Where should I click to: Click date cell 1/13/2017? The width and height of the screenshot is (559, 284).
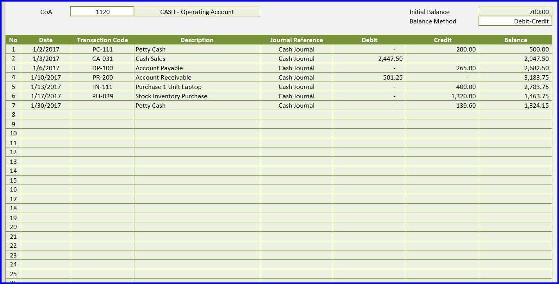point(46,87)
